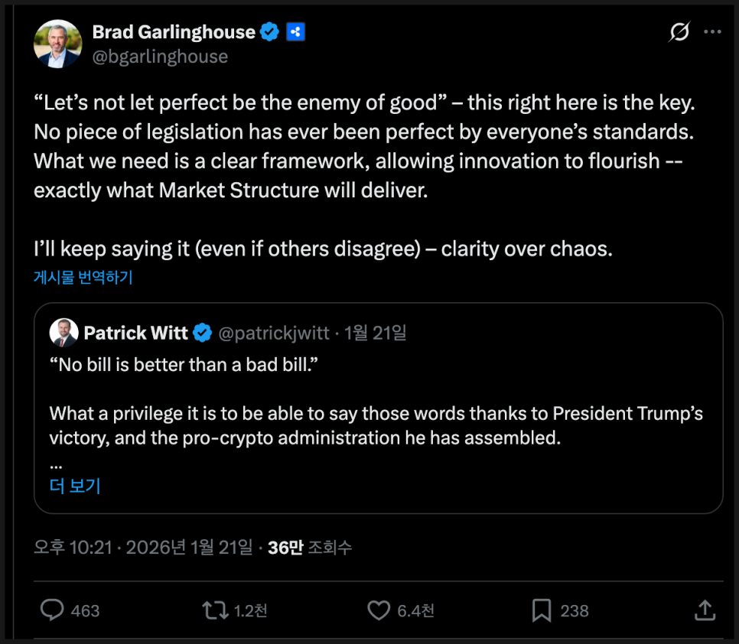Open the three-dot more options menu

tap(712, 32)
